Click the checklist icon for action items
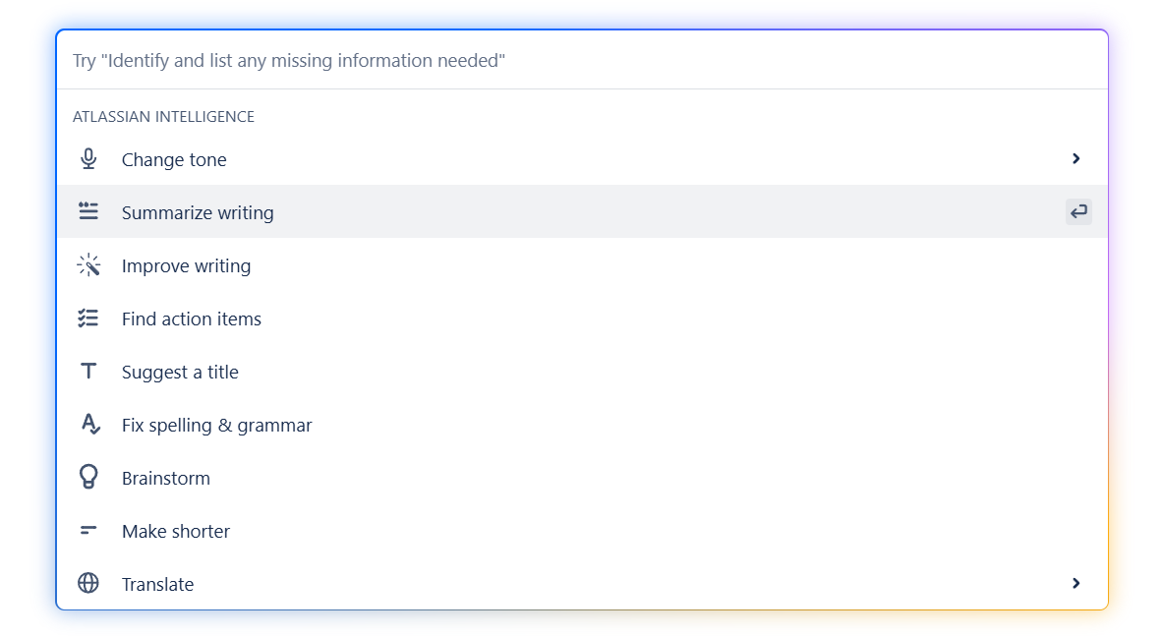Image resolution: width=1161 pixels, height=637 pixels. 88,318
